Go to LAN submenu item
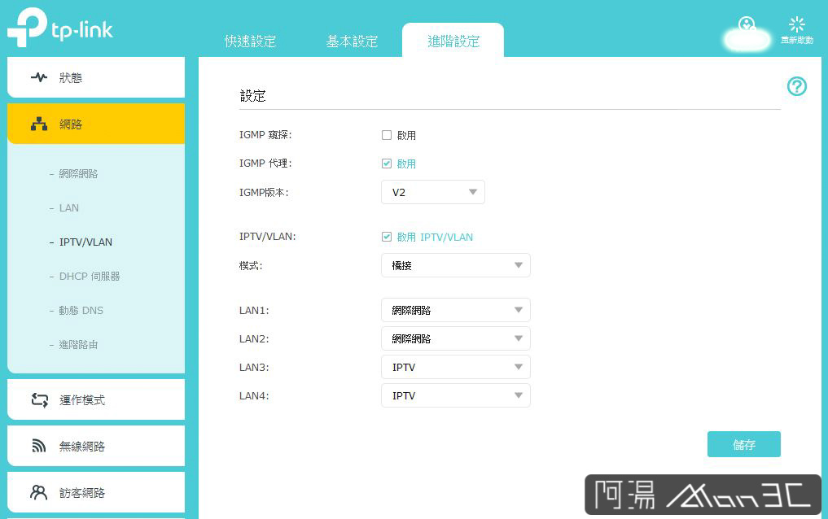Screen dimensions: 828x519 68,207
